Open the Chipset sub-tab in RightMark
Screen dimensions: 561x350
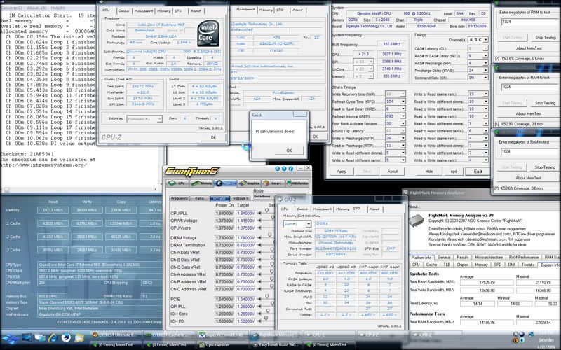463,265
